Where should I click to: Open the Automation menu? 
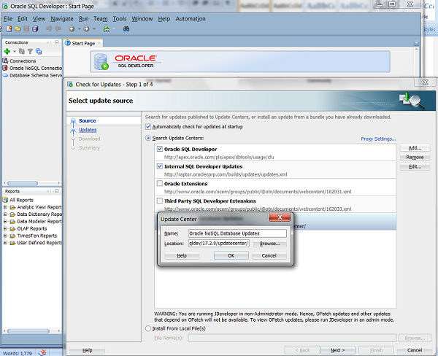coord(191,19)
